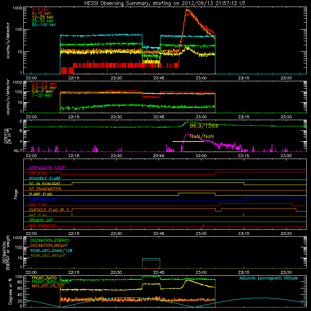
Task: Click the 0.3-0.8 MeV legend entry
Action: pos(44,88)
